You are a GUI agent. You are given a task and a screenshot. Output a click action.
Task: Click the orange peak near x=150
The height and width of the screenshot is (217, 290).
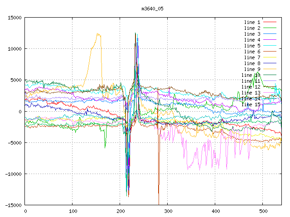tap(97, 34)
